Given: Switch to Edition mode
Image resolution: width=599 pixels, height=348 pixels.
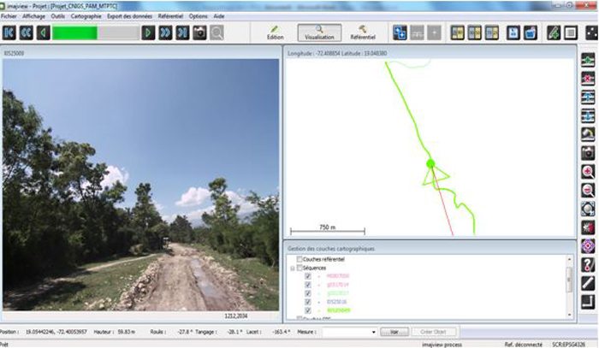Looking at the screenshot, I should point(275,32).
